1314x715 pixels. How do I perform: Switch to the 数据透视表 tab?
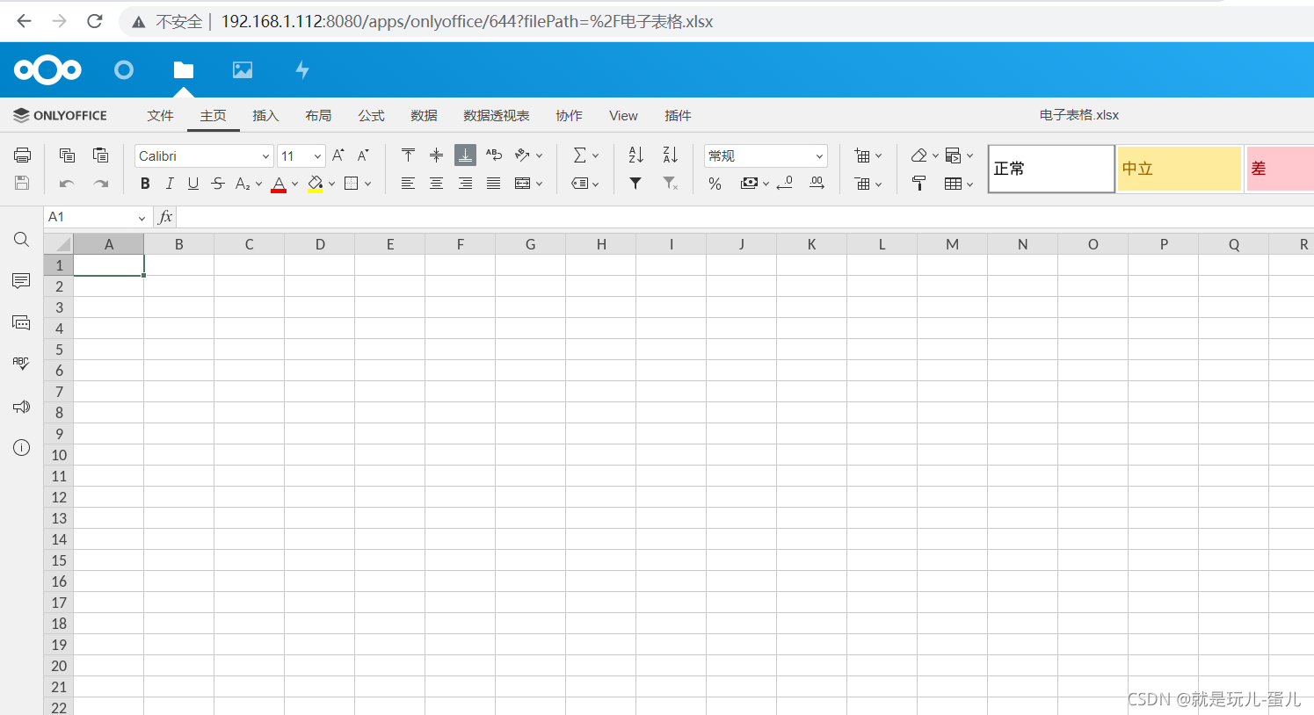[497, 116]
